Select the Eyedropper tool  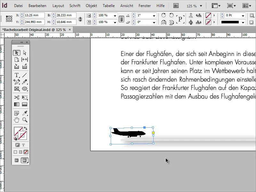(25, 113)
